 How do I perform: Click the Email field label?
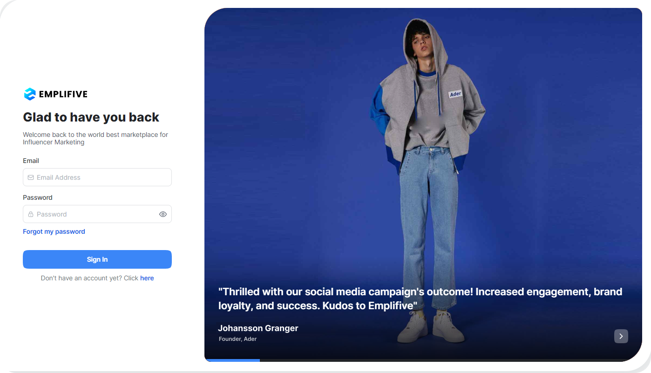[31, 161]
